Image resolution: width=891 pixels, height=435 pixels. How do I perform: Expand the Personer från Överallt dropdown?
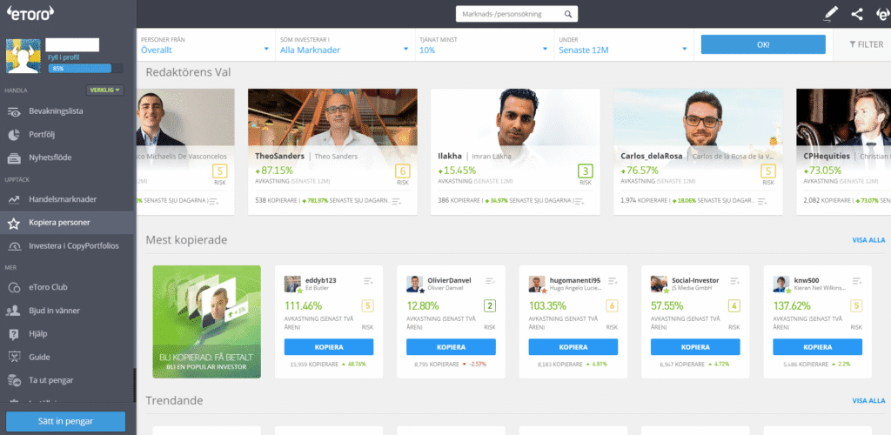(205, 45)
